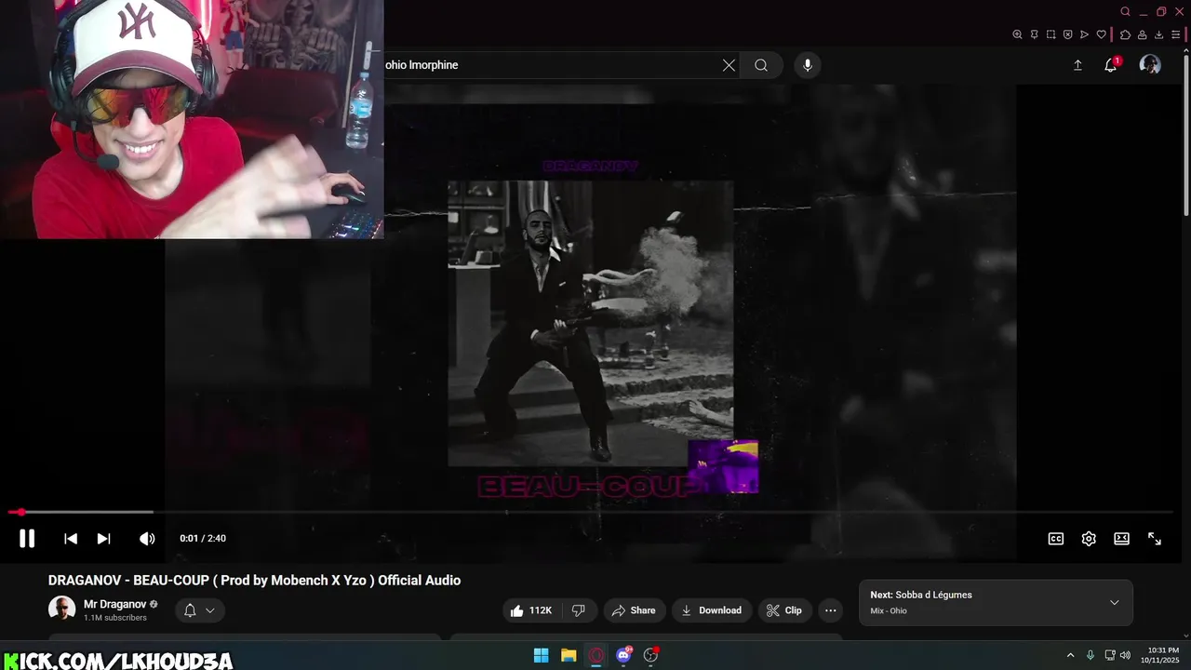Like the video with 112K likes

click(x=531, y=610)
